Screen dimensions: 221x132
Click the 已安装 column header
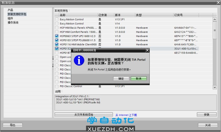coord(106,15)
